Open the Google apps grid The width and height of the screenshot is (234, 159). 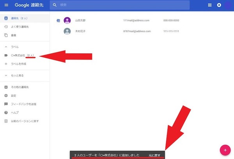[x=210, y=5]
